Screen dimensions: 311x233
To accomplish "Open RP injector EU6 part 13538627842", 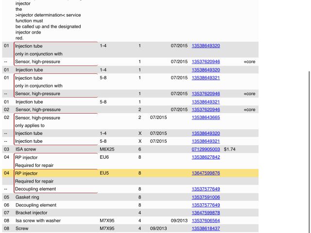I will [206, 157].
